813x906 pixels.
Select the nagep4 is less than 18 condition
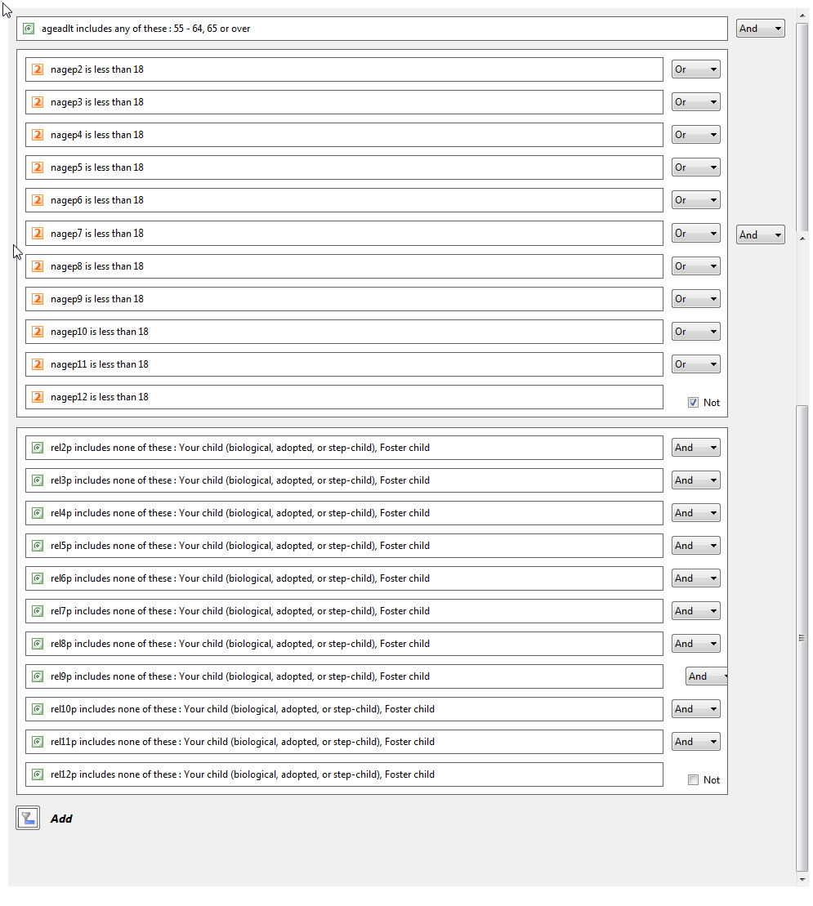(344, 135)
